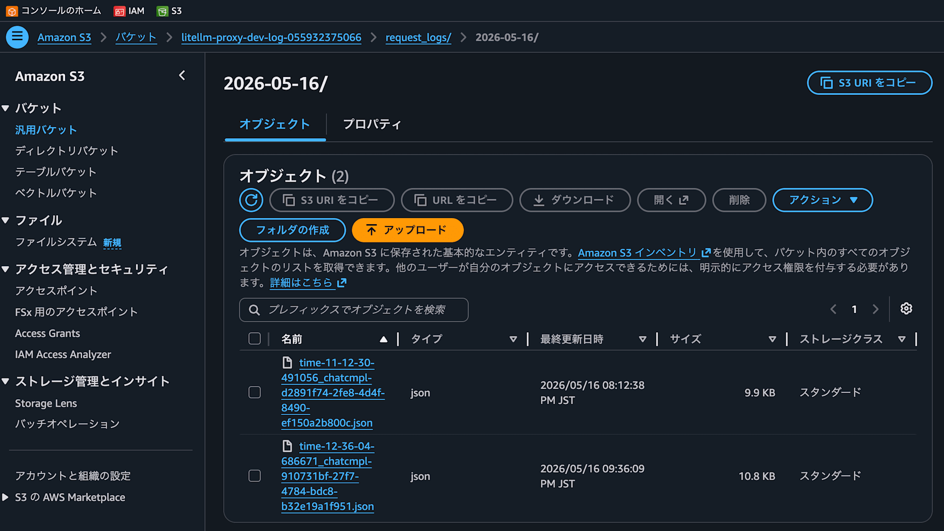Open request_logs/ breadcrumb link
This screenshot has height=531, width=944.
click(418, 37)
